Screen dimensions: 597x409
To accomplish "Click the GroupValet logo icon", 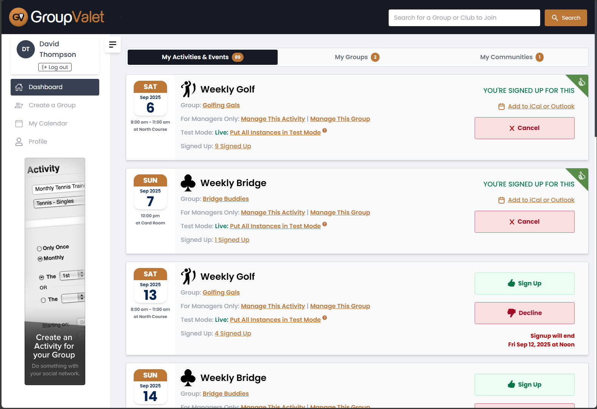I will [19, 17].
